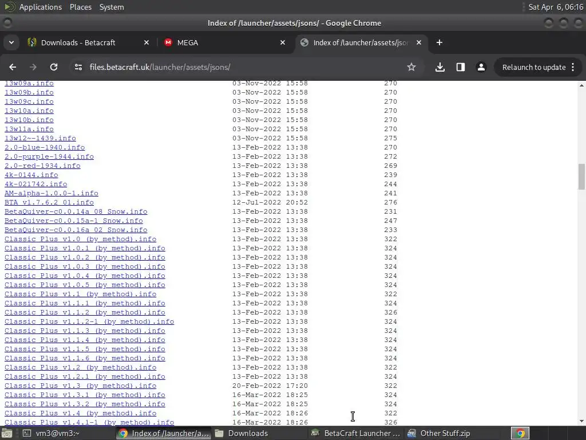Open the AM-alpha-1.0.0-1.info link
The image size is (586, 440).
click(x=52, y=193)
